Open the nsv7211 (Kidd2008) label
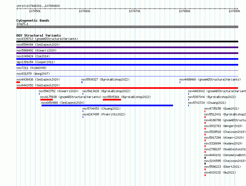246x186 pixels. 32,68
